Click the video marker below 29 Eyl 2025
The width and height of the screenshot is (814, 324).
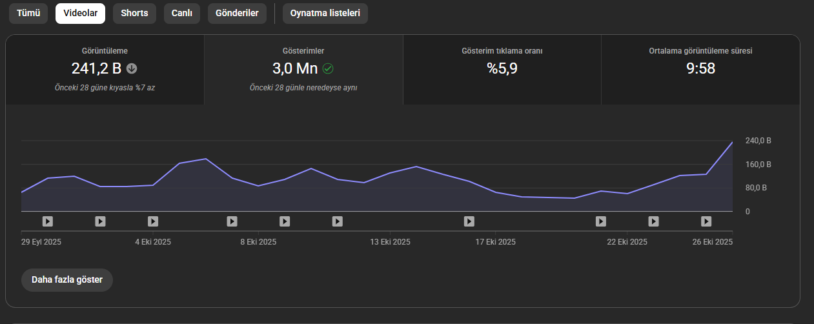click(48, 221)
